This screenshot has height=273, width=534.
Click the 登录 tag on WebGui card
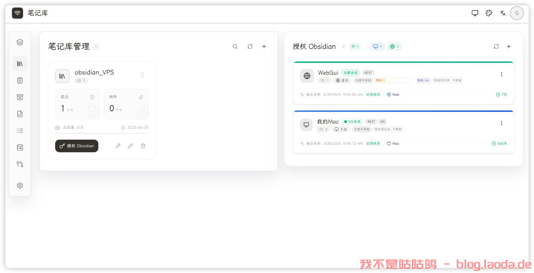342,80
